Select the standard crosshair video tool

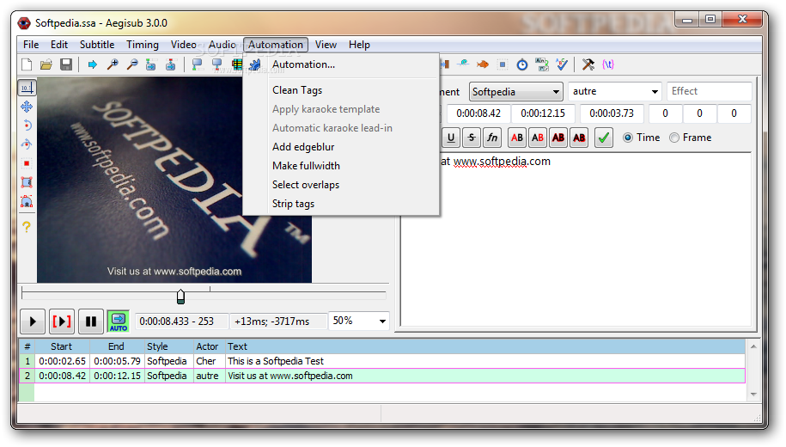coord(27,88)
